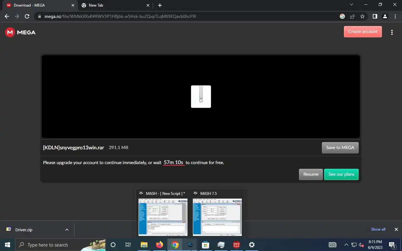
Task: Open Firefox from taskbar
Action: pyautogui.click(x=160, y=245)
